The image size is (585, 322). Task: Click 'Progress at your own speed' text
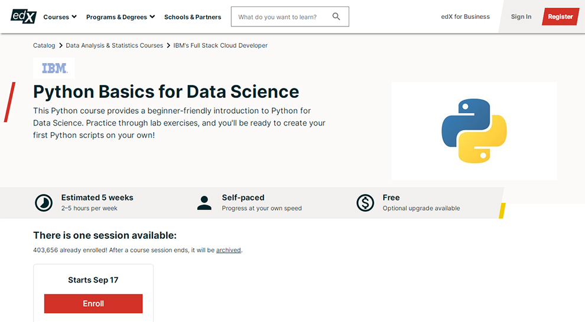[262, 208]
